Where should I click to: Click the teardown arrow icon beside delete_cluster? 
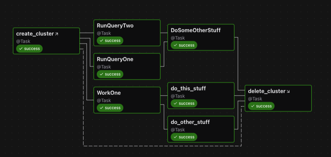click(x=288, y=91)
